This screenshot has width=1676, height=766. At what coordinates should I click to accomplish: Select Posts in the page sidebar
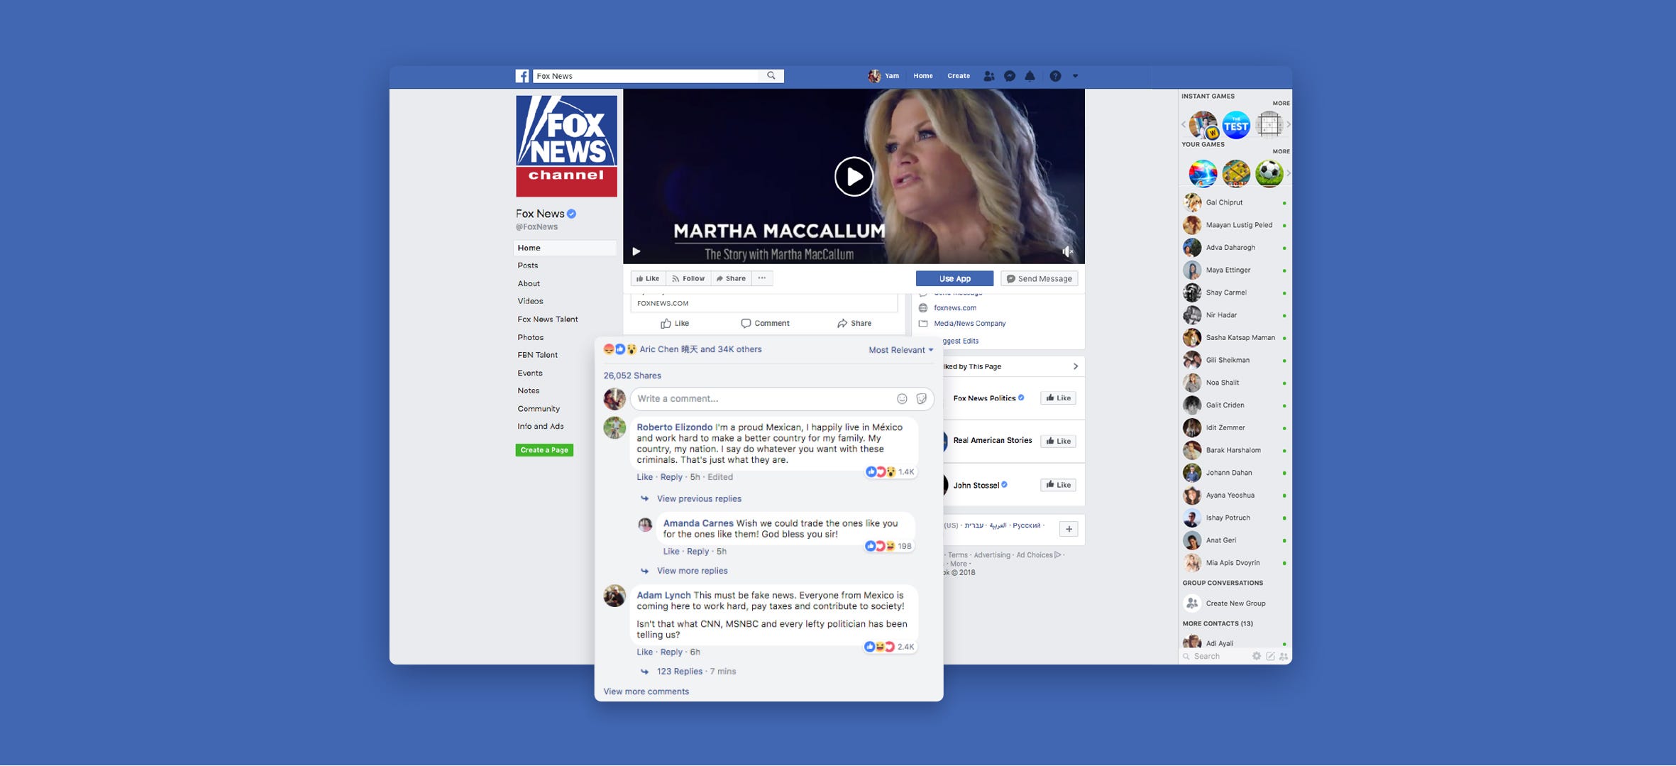528,266
